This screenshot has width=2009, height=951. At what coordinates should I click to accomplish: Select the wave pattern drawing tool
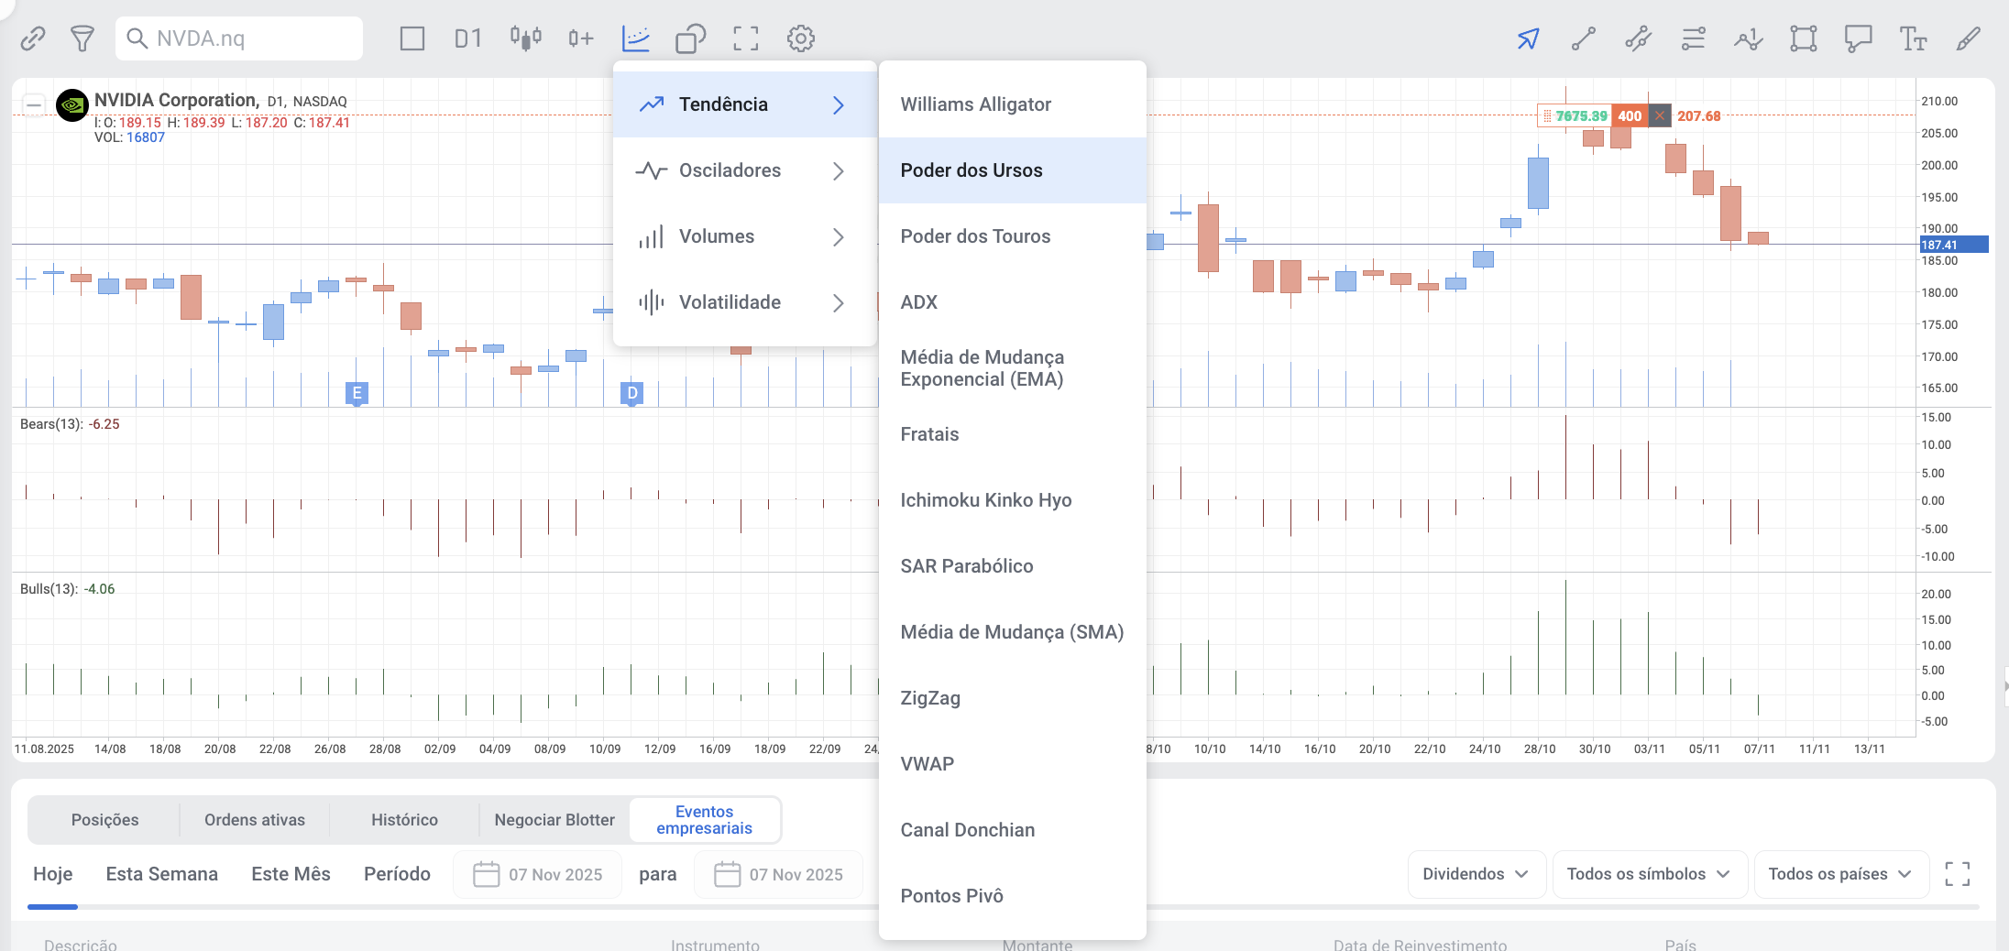pos(1749,38)
